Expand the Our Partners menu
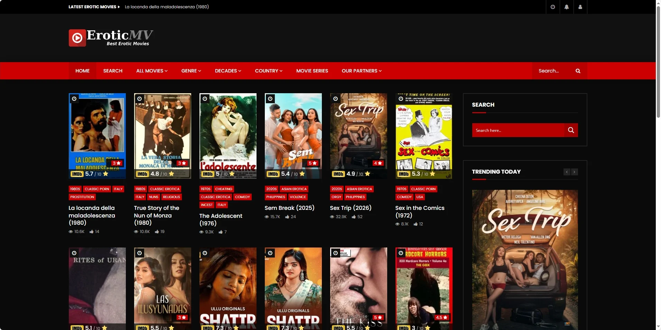This screenshot has height=330, width=661. pos(362,71)
